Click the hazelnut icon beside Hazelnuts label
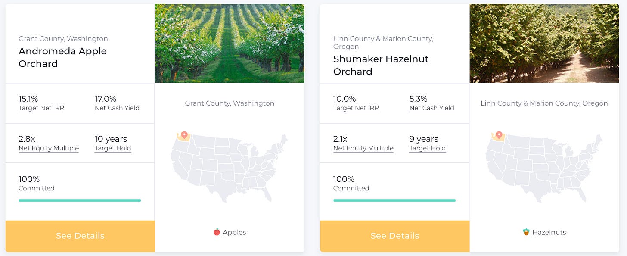Image resolution: width=627 pixels, height=256 pixels. coord(526,232)
